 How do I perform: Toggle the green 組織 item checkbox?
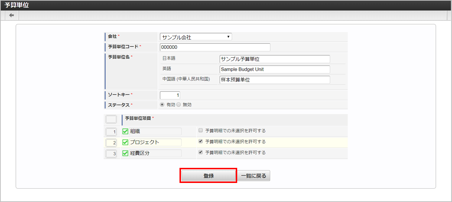click(125, 132)
